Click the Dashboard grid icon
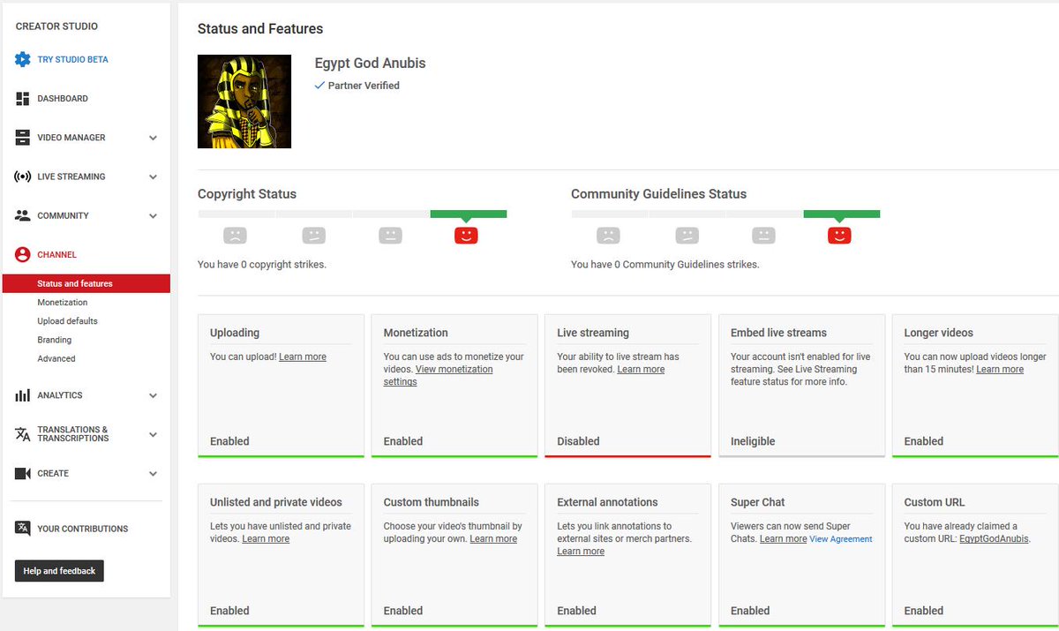This screenshot has width=1059, height=631. (x=23, y=99)
